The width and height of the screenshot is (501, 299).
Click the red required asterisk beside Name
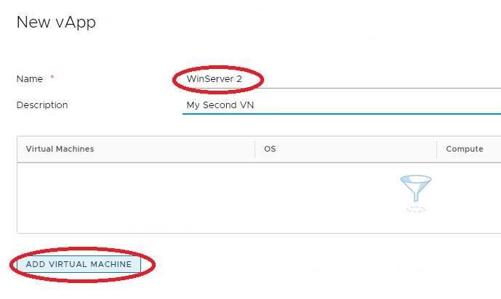coord(52,77)
